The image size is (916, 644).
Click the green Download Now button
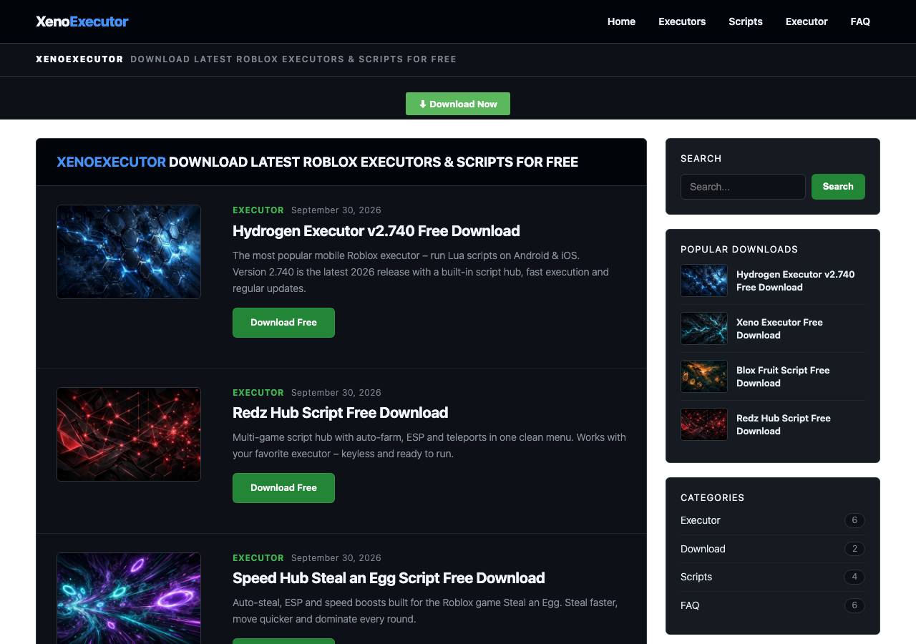click(x=458, y=104)
